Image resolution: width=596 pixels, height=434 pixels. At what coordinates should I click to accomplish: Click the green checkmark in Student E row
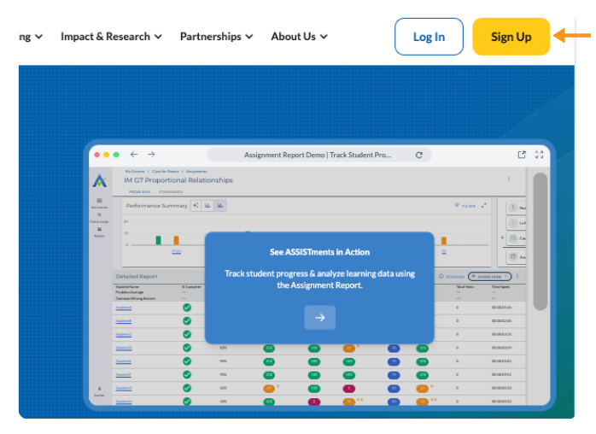point(187,361)
